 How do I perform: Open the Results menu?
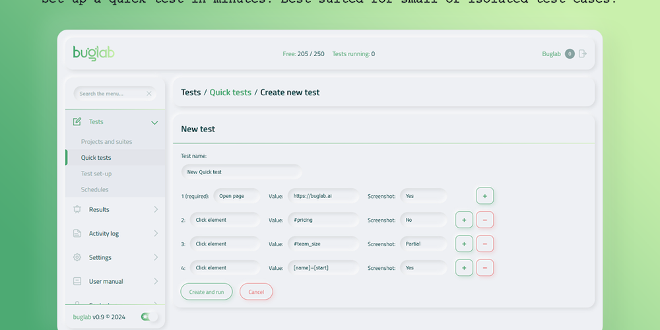115,209
